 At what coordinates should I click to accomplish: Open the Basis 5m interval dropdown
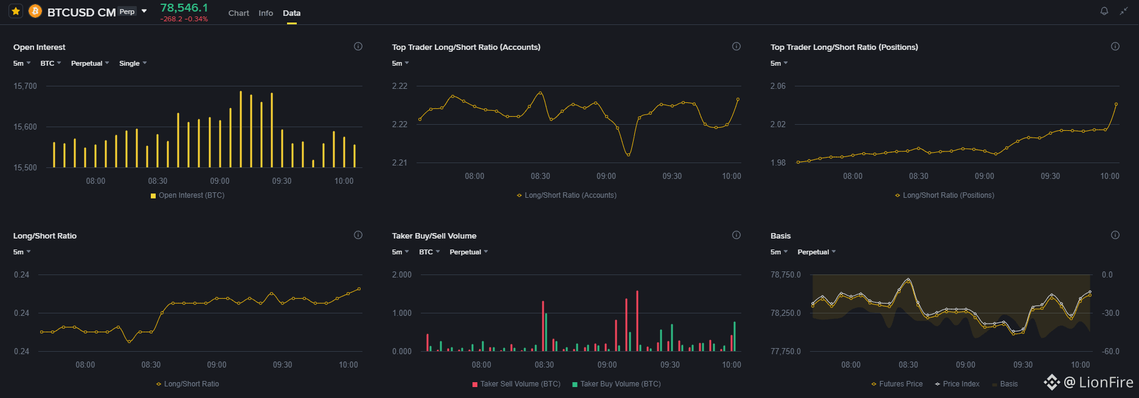(779, 252)
